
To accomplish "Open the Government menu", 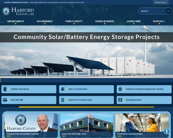I will 45,21.
